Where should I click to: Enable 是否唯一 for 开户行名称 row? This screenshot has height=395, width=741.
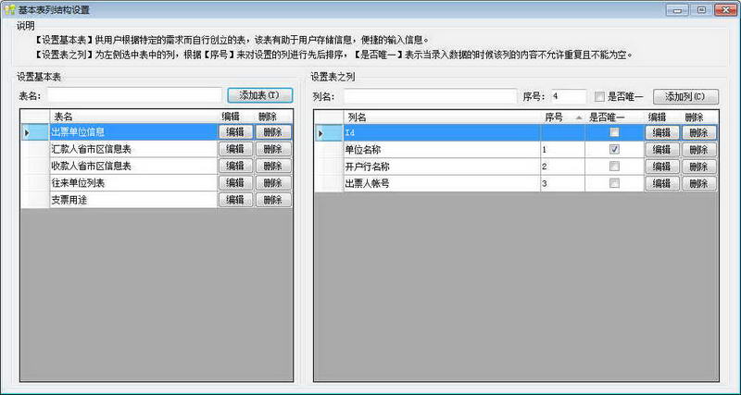coord(614,167)
